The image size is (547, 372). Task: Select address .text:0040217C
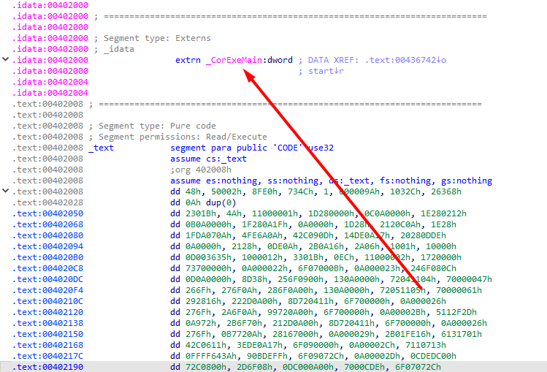tap(49, 356)
